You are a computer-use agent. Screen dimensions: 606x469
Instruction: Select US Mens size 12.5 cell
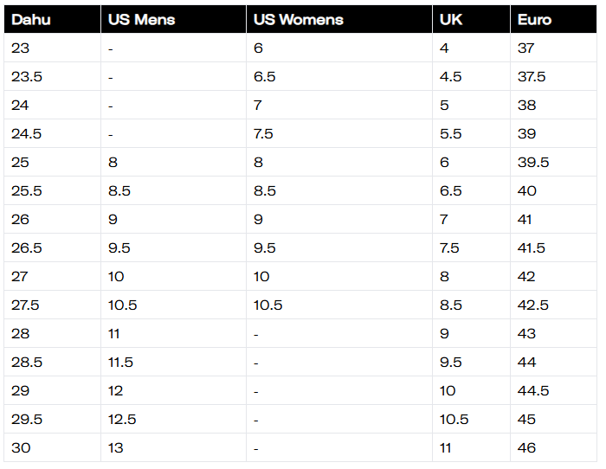[122, 420]
